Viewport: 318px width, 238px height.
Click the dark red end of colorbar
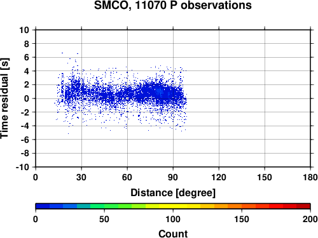[303, 206]
